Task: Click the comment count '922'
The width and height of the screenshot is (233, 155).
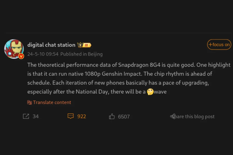Action: pyautogui.click(x=82, y=116)
